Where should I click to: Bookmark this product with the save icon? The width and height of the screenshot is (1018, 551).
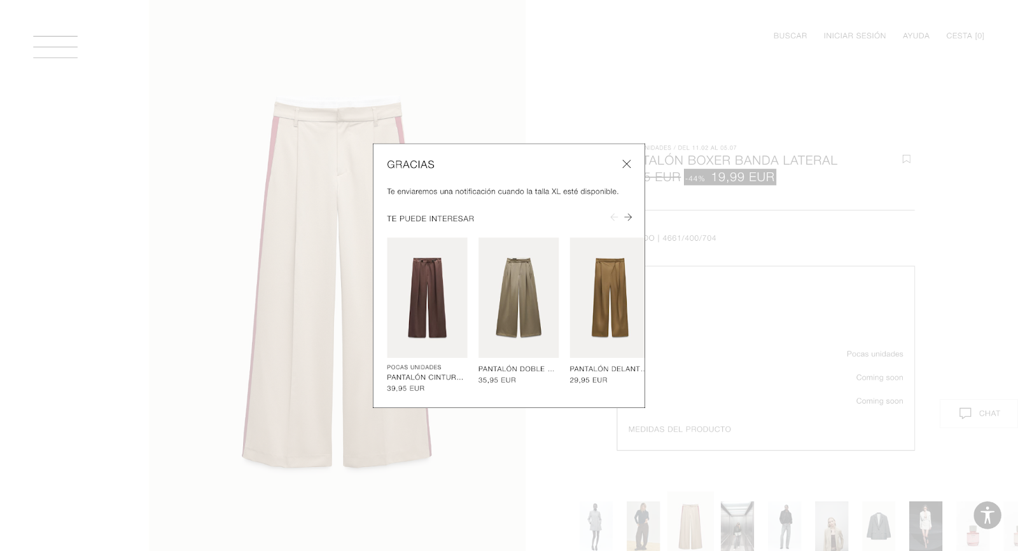point(907,159)
